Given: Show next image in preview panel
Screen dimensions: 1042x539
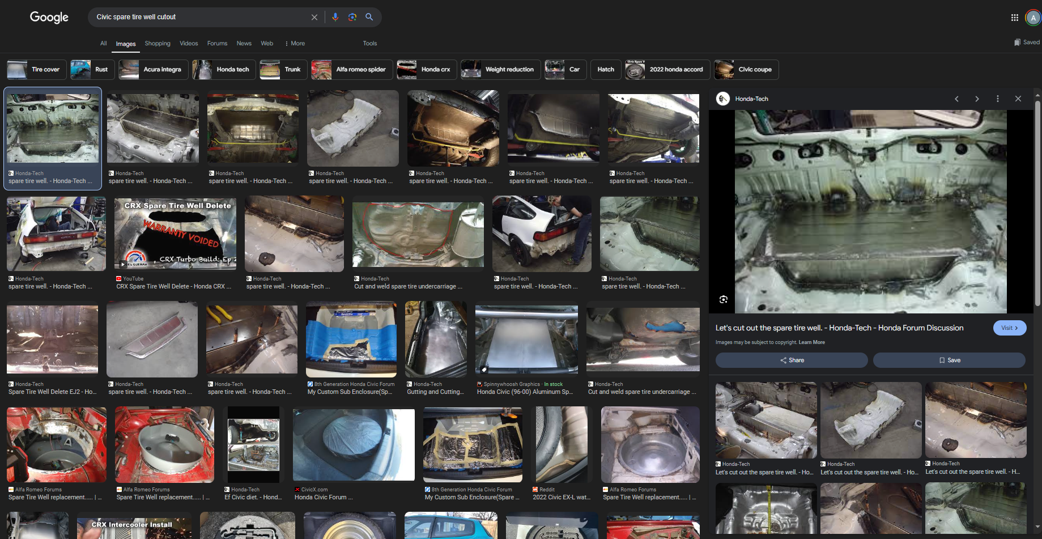Looking at the screenshot, I should pyautogui.click(x=977, y=99).
